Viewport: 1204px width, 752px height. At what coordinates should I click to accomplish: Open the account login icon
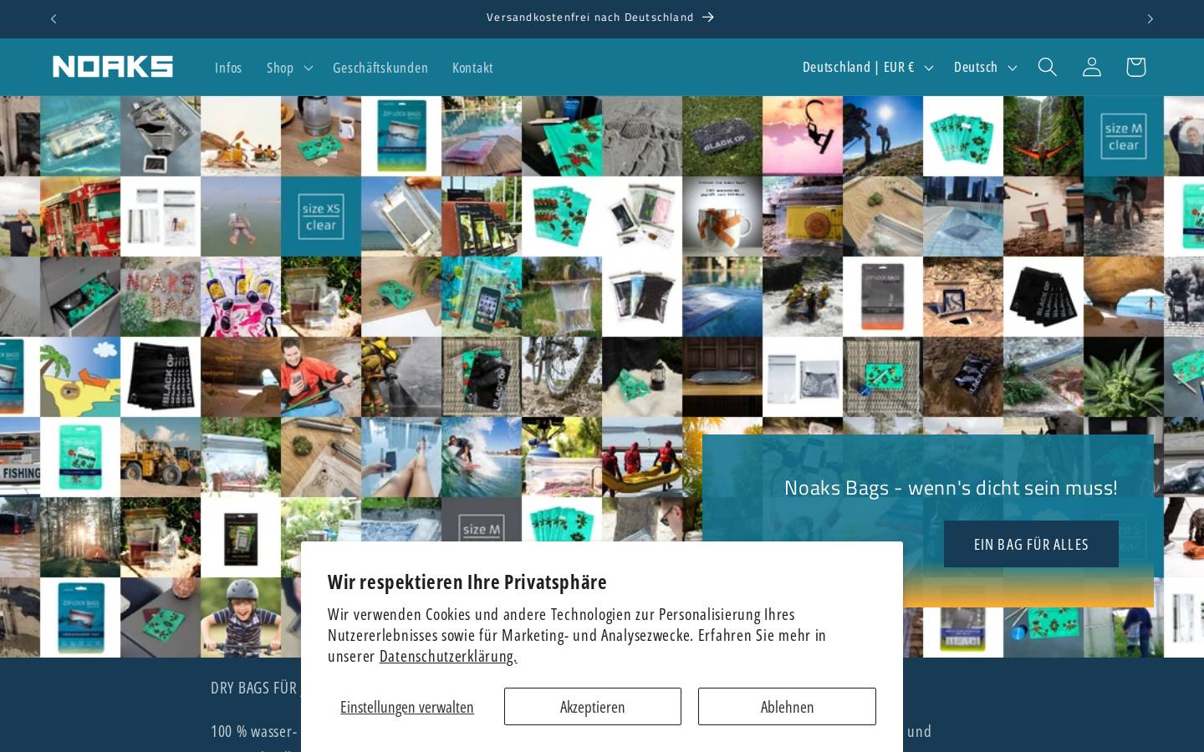click(x=1092, y=67)
